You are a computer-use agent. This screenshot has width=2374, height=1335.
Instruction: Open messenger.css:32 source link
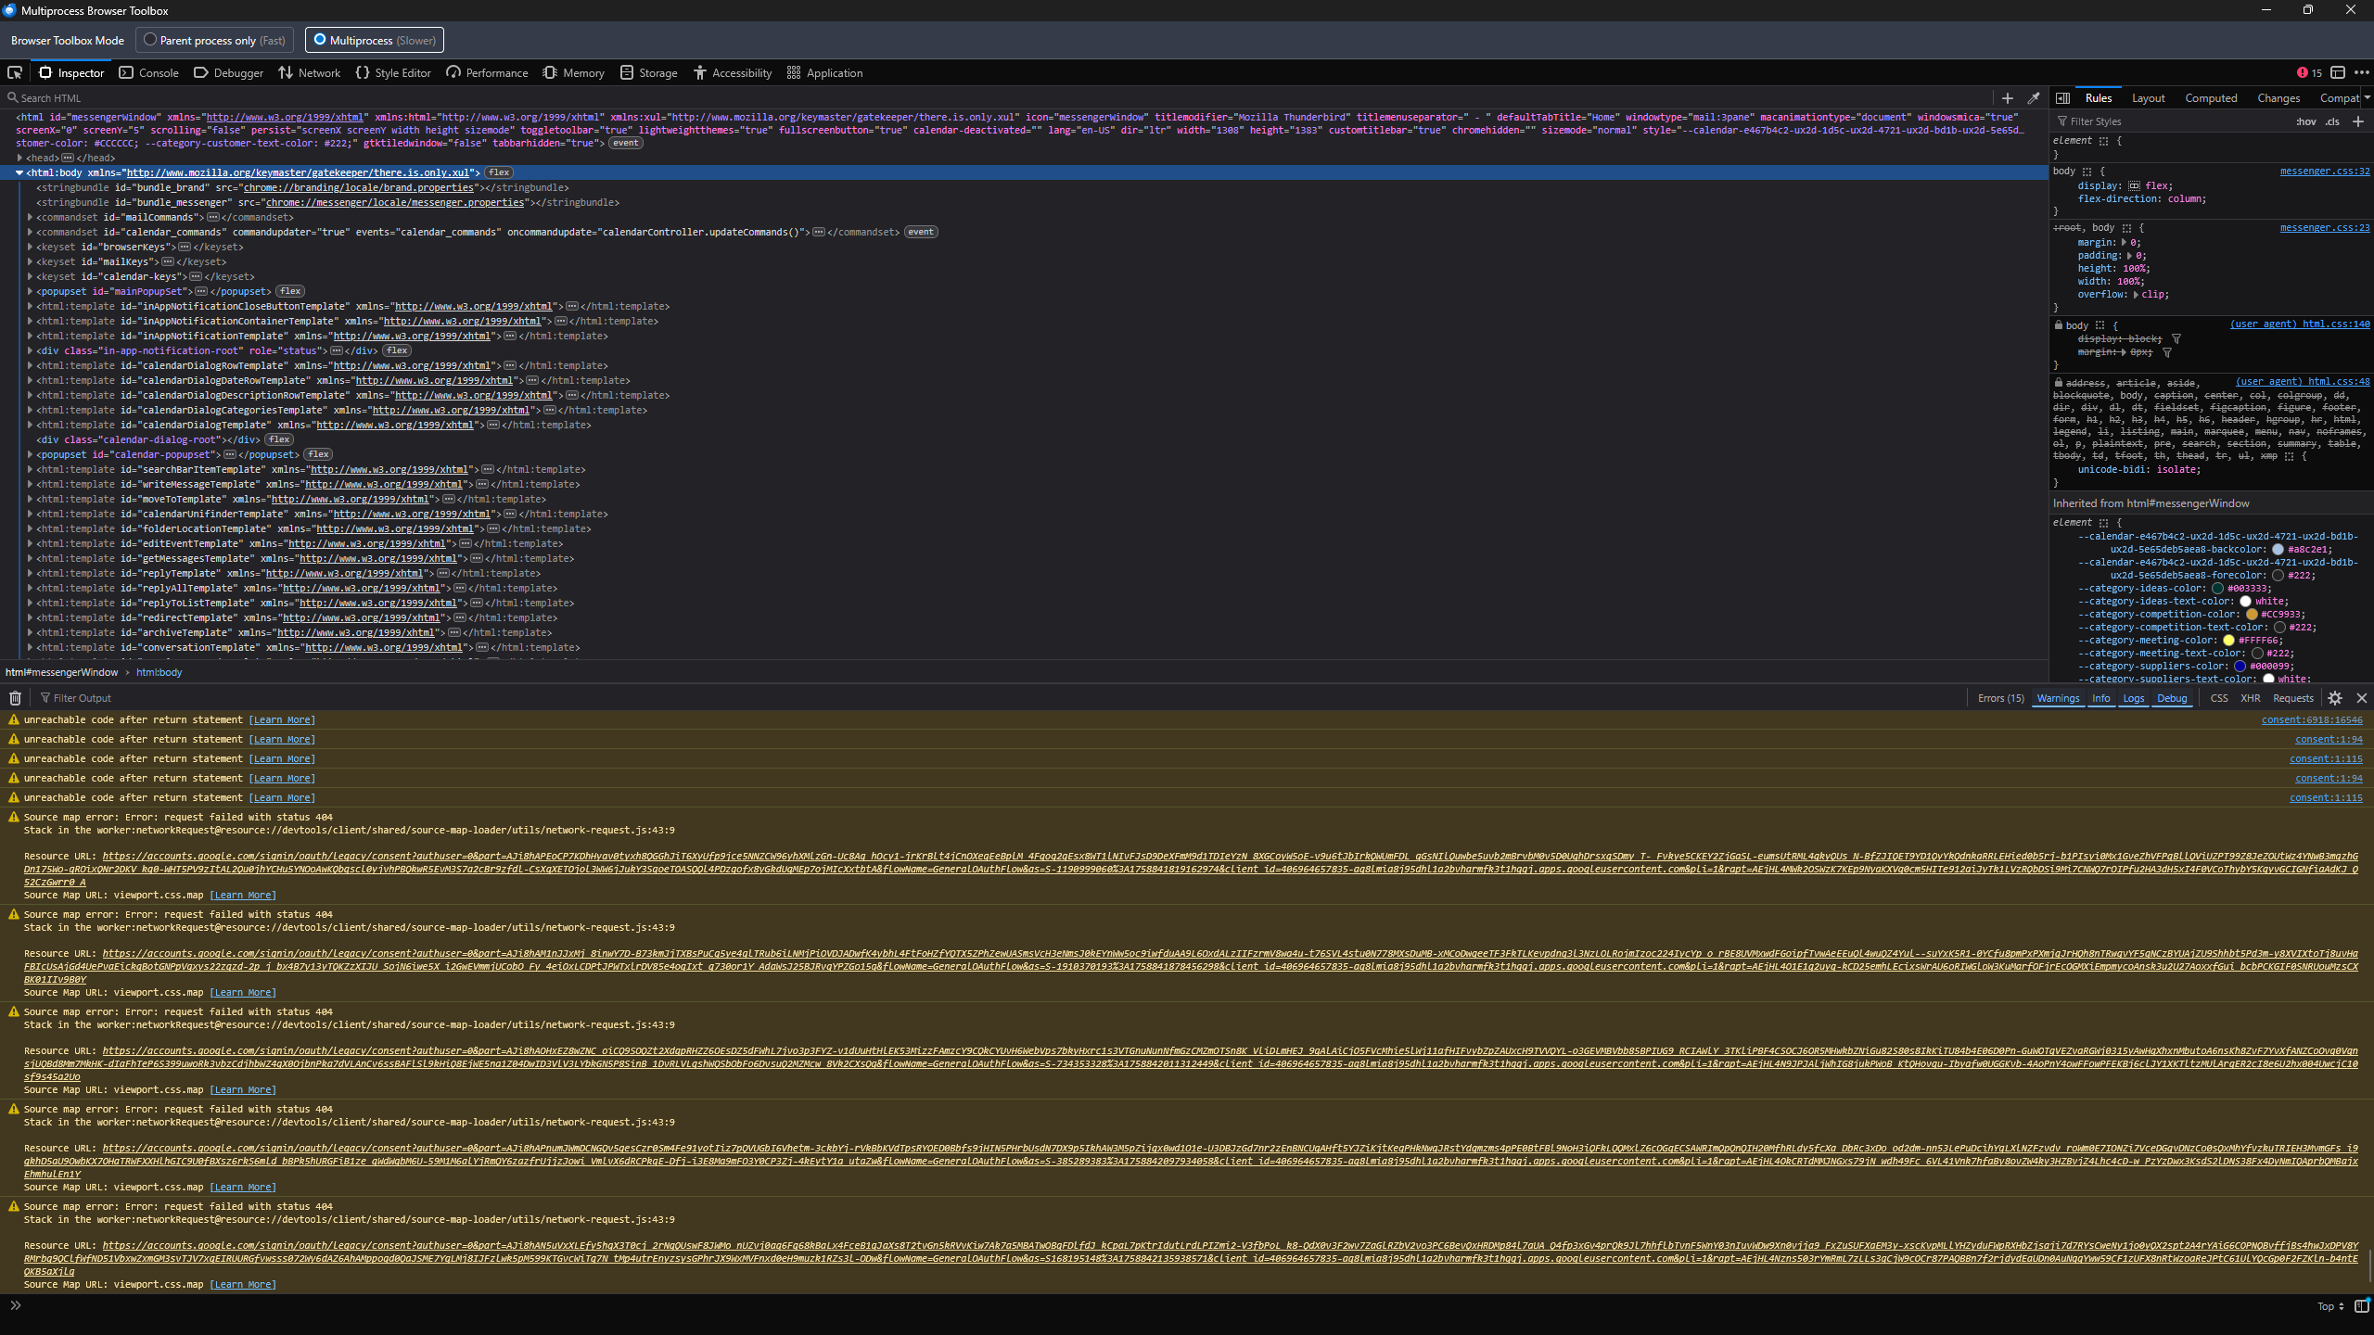(2324, 171)
